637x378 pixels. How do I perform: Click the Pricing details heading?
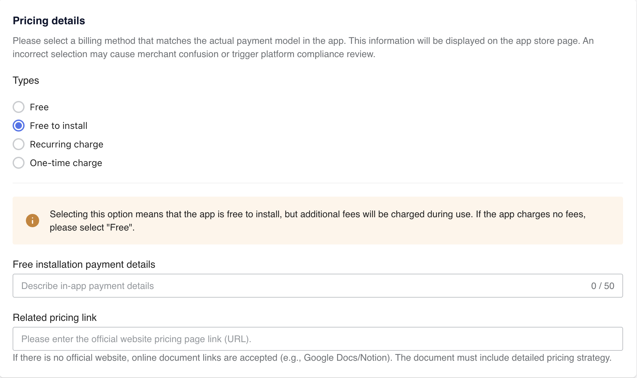[49, 21]
